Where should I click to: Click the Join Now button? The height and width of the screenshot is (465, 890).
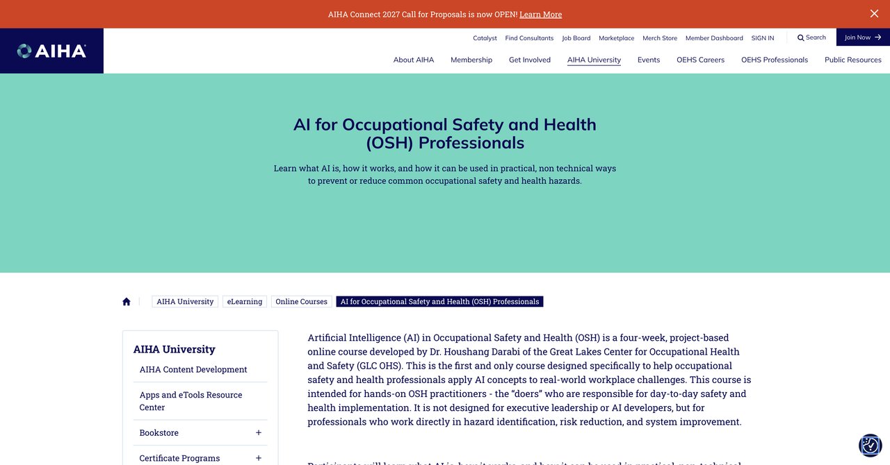pyautogui.click(x=863, y=37)
